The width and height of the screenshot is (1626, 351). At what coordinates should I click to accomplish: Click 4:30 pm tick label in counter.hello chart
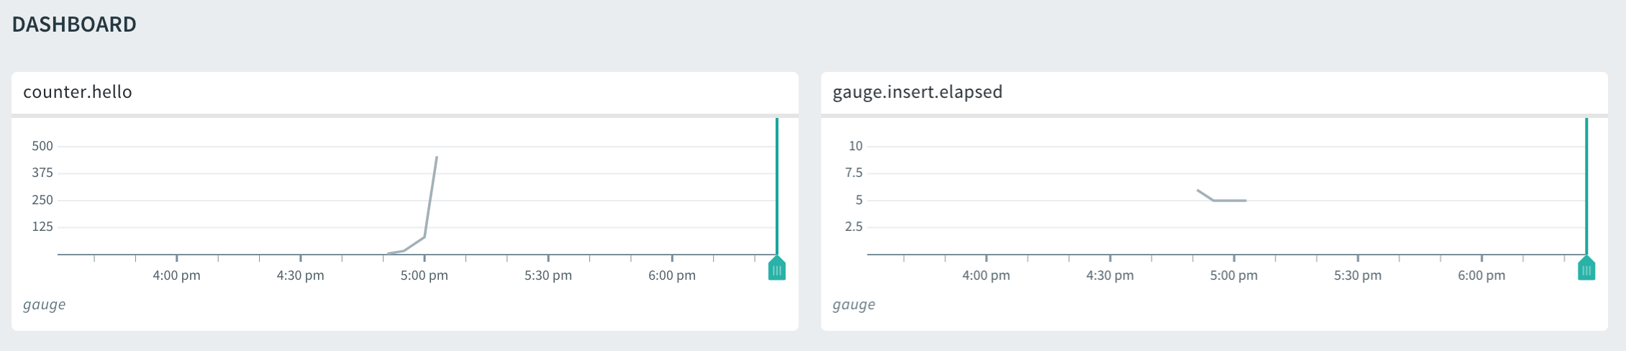click(x=300, y=275)
